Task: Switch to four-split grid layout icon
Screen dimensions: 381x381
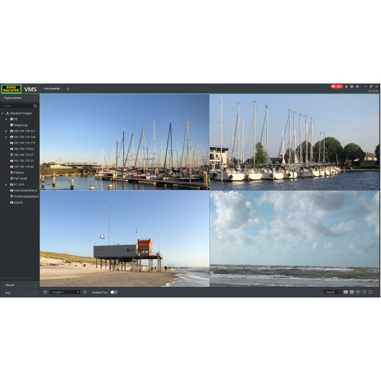Action: click(x=346, y=292)
